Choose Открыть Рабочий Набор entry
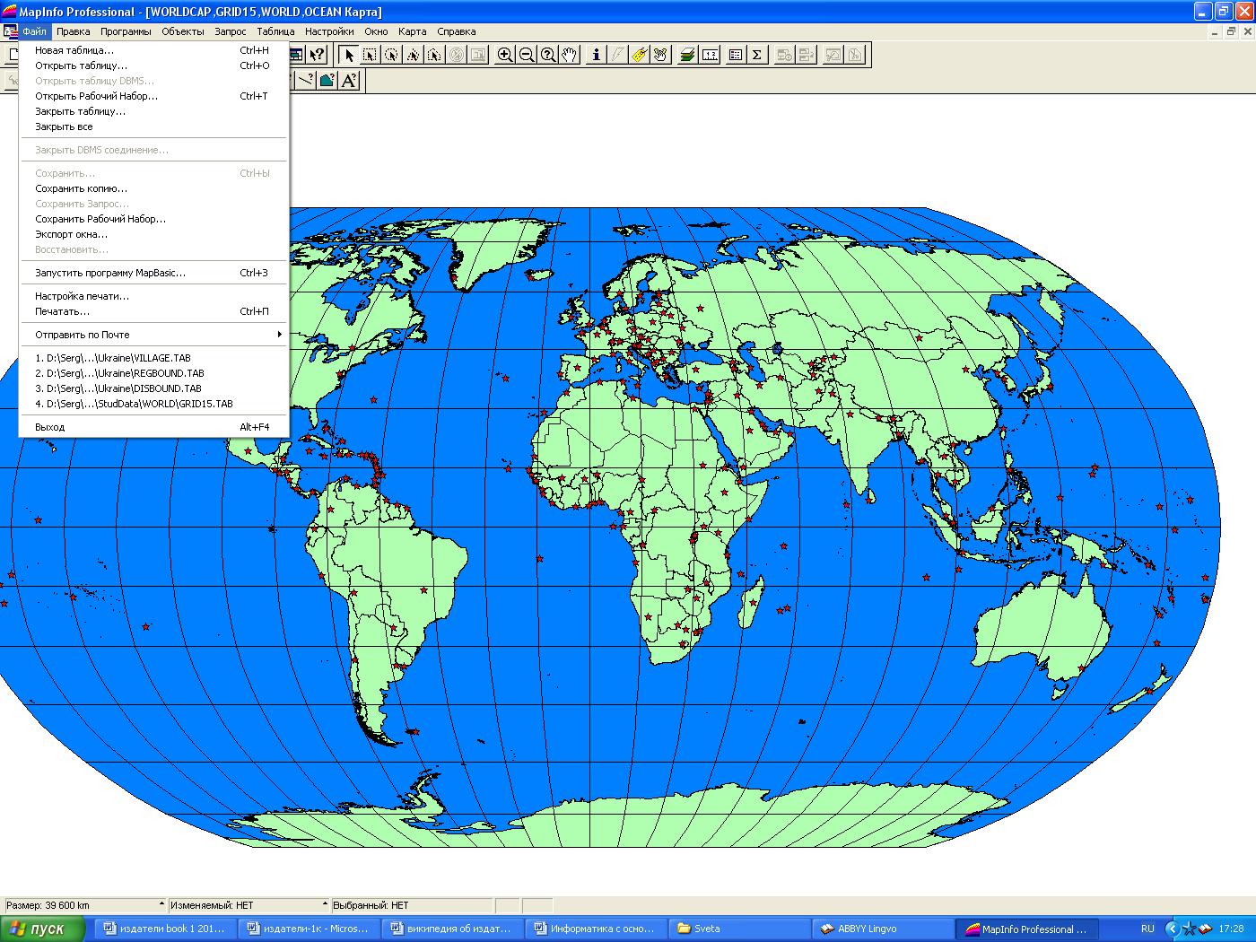Viewport: 1256px width, 942px height. 153,96
